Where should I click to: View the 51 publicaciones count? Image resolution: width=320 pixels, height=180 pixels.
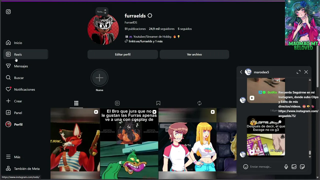(x=135, y=29)
